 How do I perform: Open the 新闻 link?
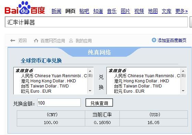pos(56,11)
